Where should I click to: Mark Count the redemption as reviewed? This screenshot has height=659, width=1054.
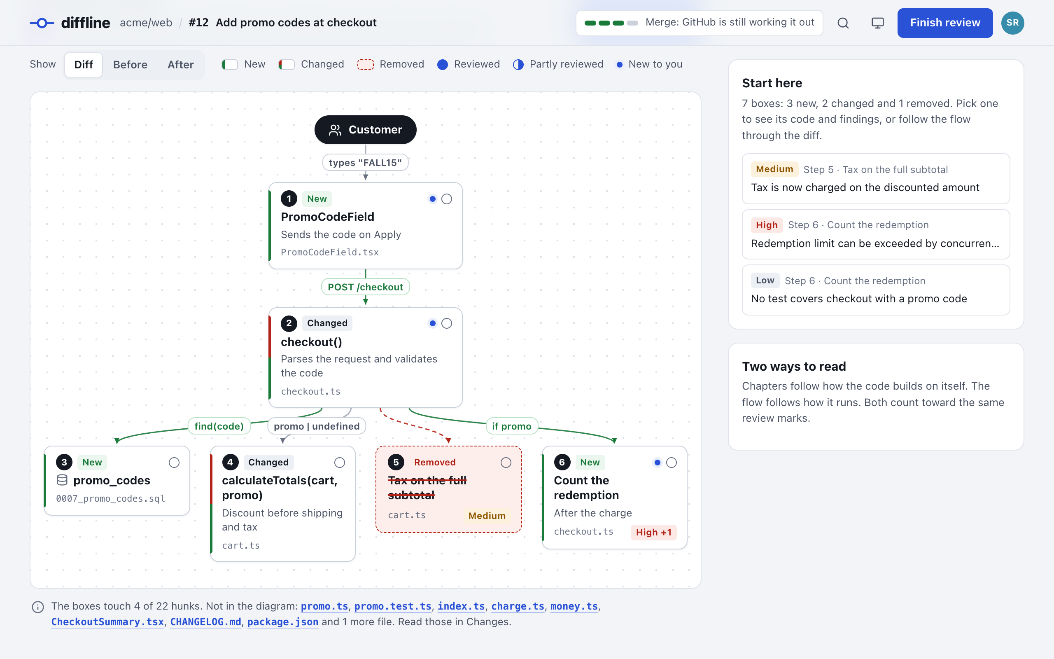tap(672, 463)
